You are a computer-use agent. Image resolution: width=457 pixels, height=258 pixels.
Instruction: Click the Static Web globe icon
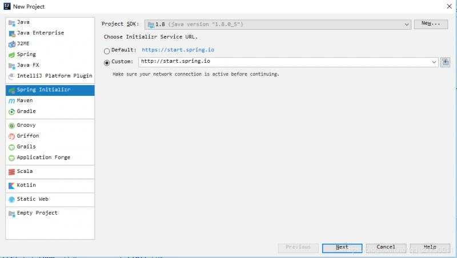[x=11, y=199]
